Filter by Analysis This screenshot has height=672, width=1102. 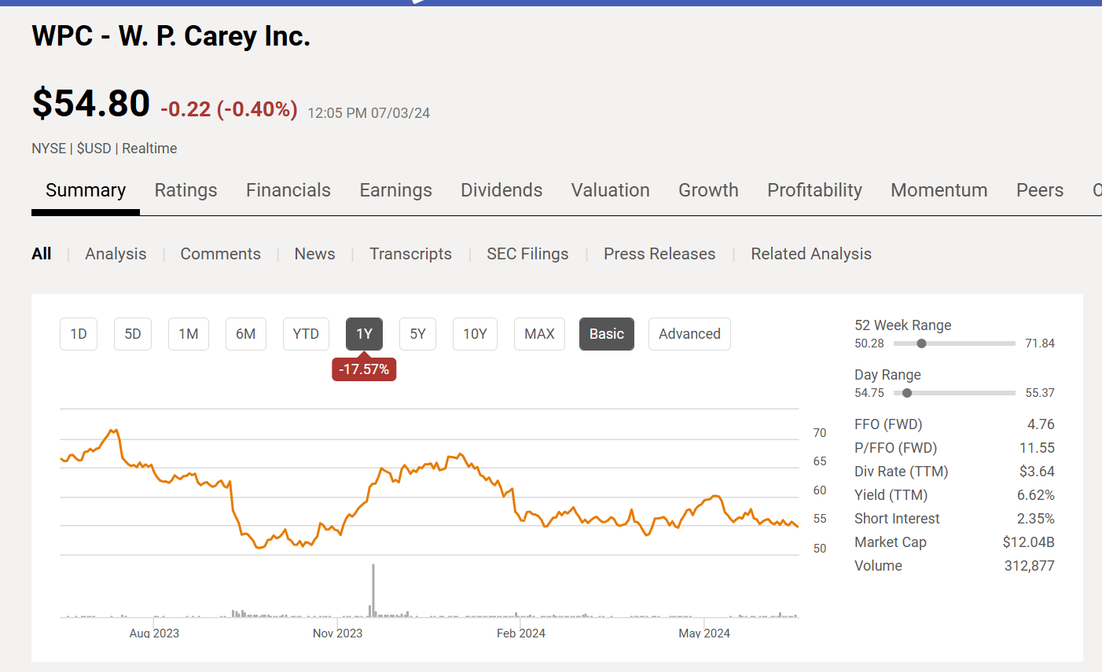pyautogui.click(x=116, y=254)
